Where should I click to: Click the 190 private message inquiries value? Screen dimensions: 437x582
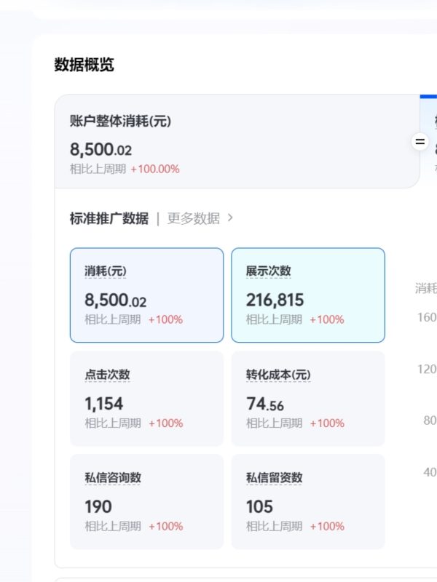click(98, 506)
